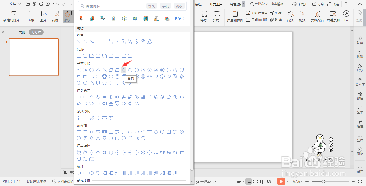Click the arrow icon search tag
Viewport: 366px width, 186px height.
coord(152,6)
